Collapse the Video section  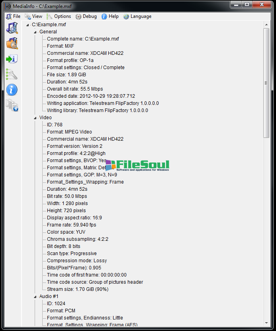point(35,118)
